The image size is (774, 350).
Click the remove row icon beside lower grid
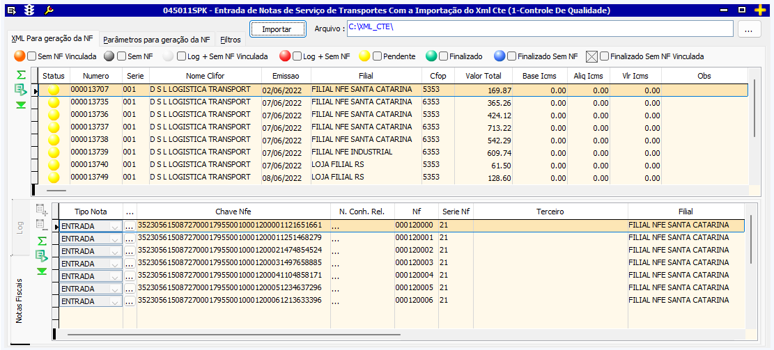(x=42, y=225)
